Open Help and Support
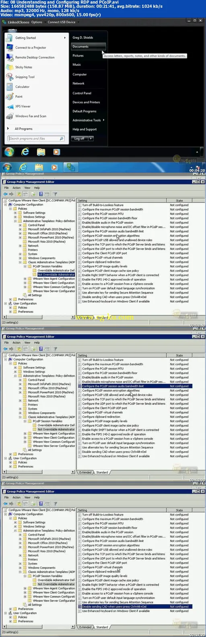This screenshot has height=637, width=206. pos(84,129)
